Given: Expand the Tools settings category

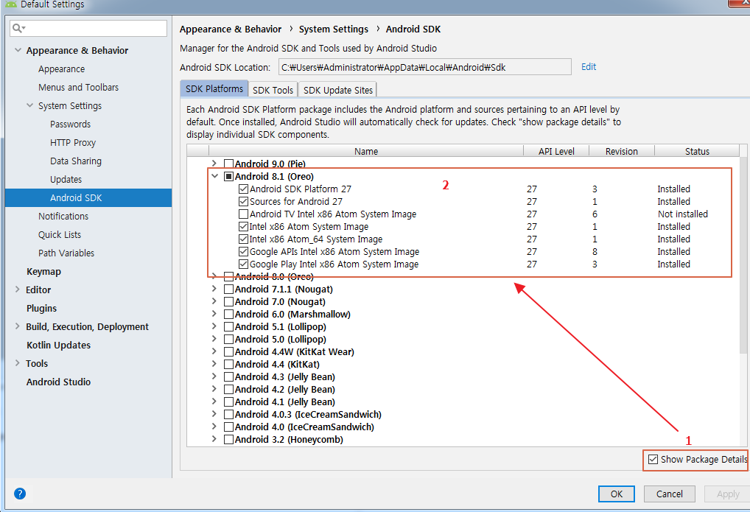Looking at the screenshot, I should click(17, 362).
